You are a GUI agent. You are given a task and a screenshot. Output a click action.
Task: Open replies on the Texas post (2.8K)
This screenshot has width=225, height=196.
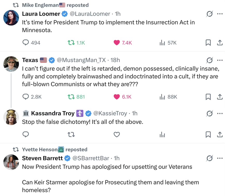(26, 97)
